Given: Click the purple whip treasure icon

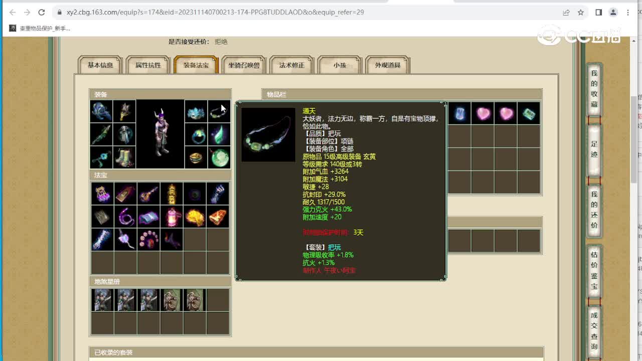Looking at the screenshot, I should tap(125, 217).
